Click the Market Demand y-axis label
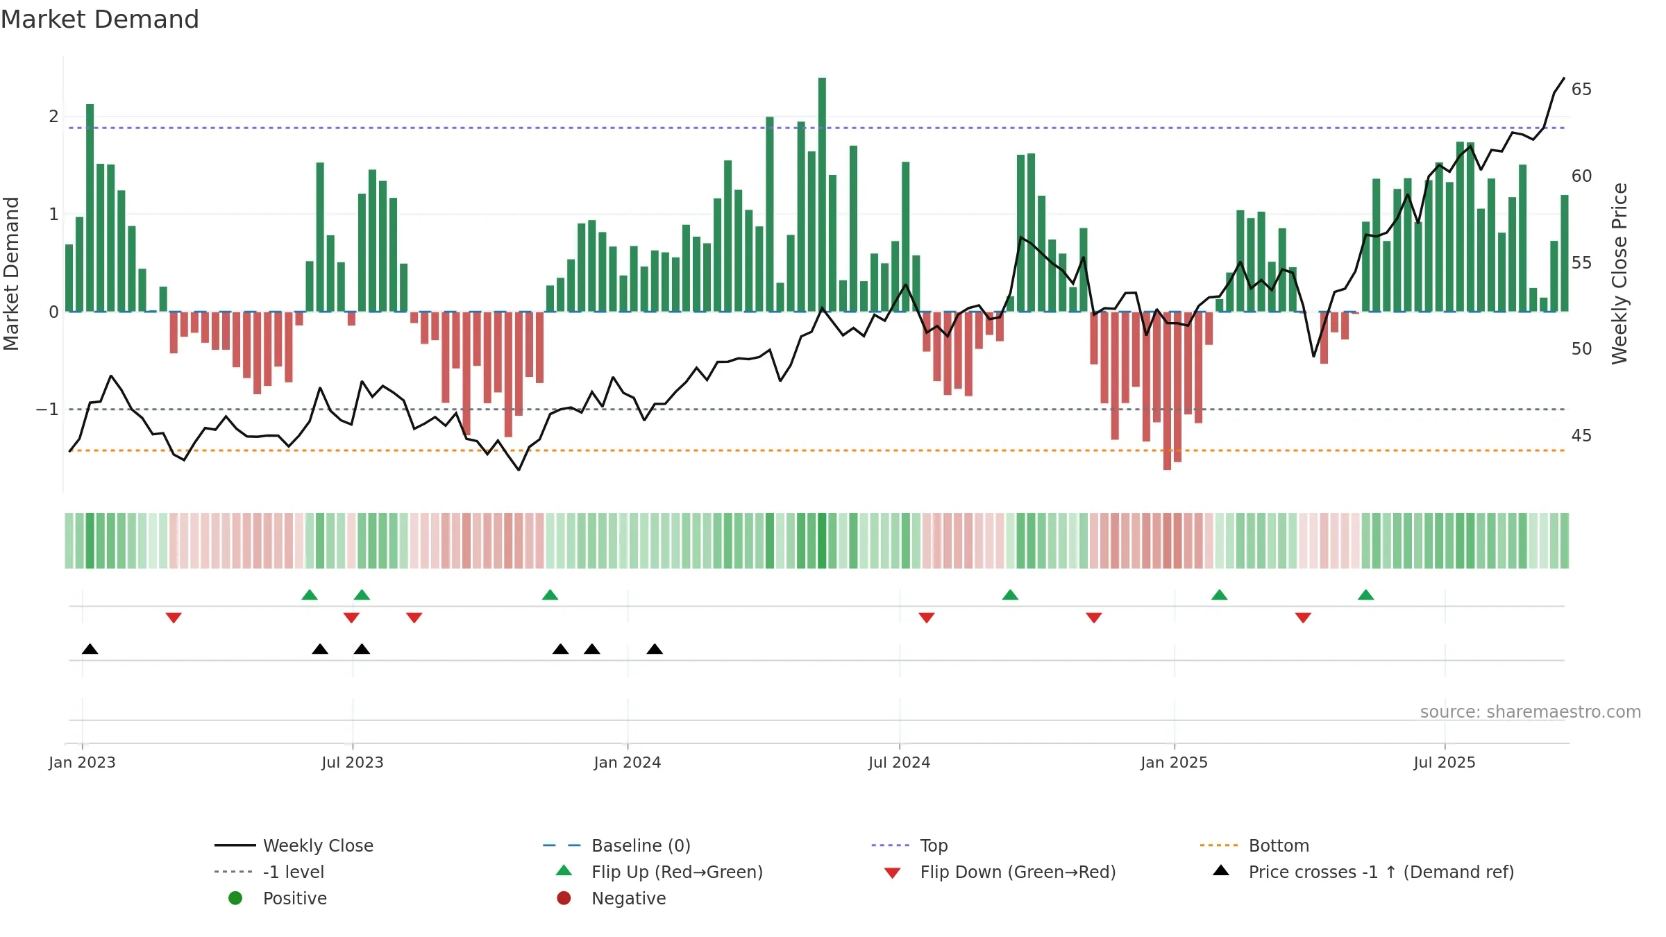The image size is (1666, 937). [11, 273]
